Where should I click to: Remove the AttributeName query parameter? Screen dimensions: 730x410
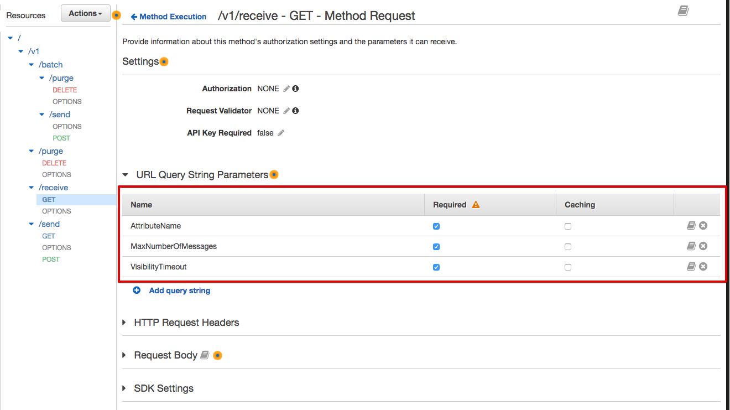(703, 226)
